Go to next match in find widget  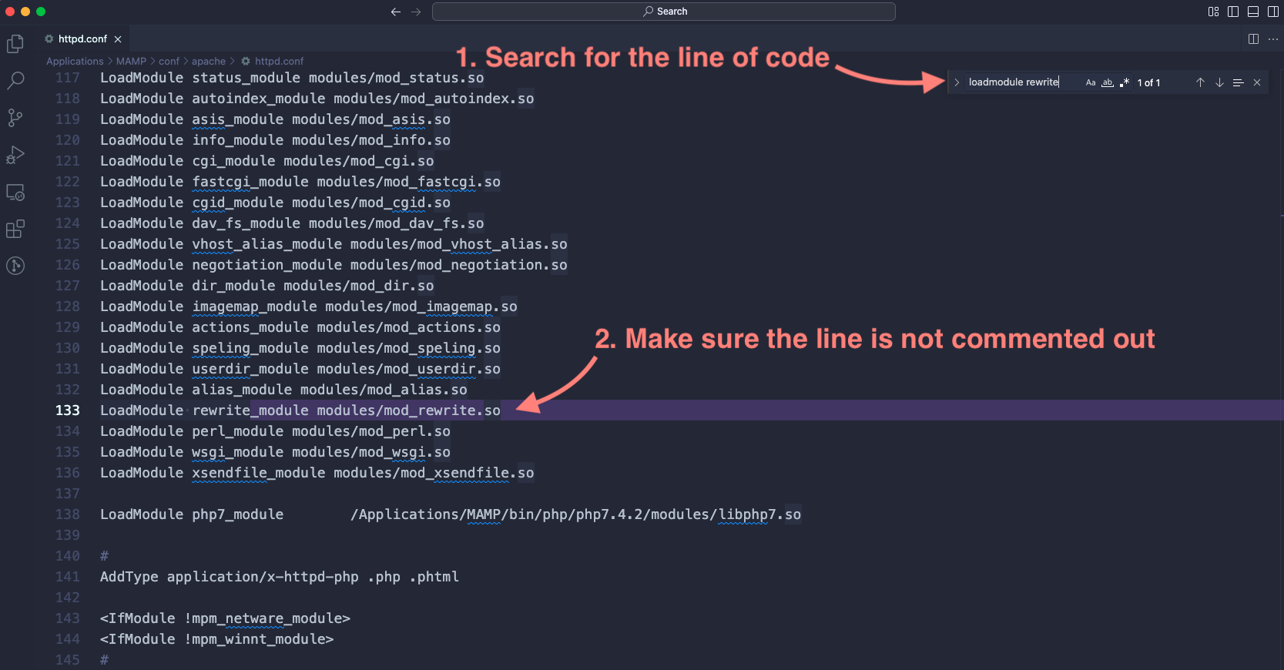pyautogui.click(x=1219, y=82)
